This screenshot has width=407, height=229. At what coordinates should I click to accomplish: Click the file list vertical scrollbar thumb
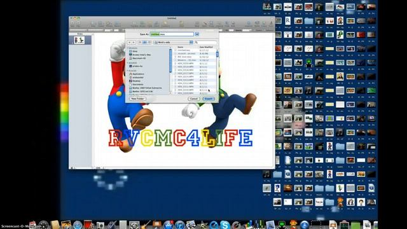point(217,54)
